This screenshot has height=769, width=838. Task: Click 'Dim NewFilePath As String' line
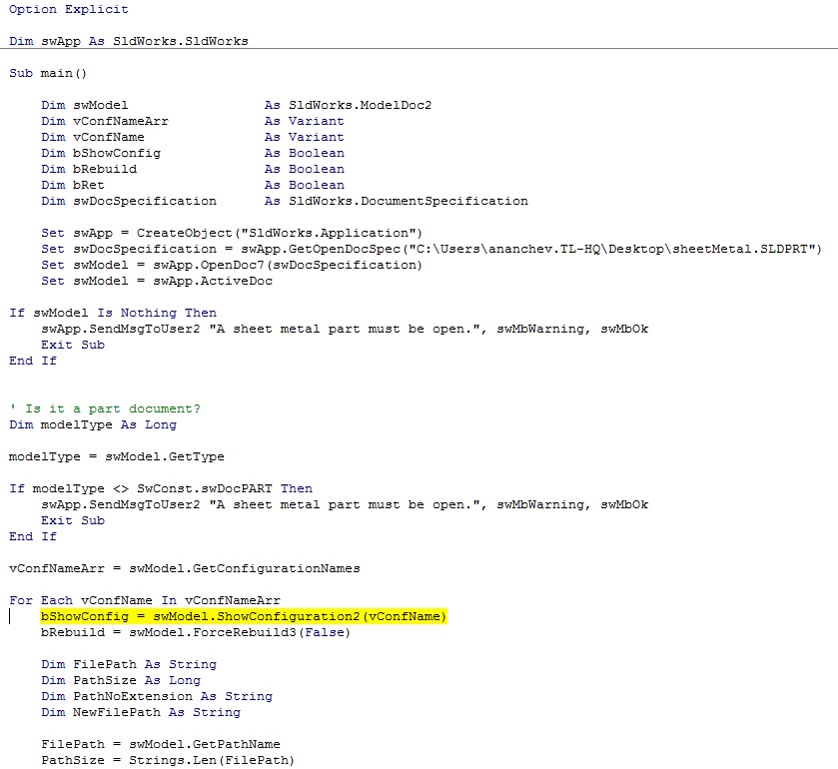coord(141,713)
